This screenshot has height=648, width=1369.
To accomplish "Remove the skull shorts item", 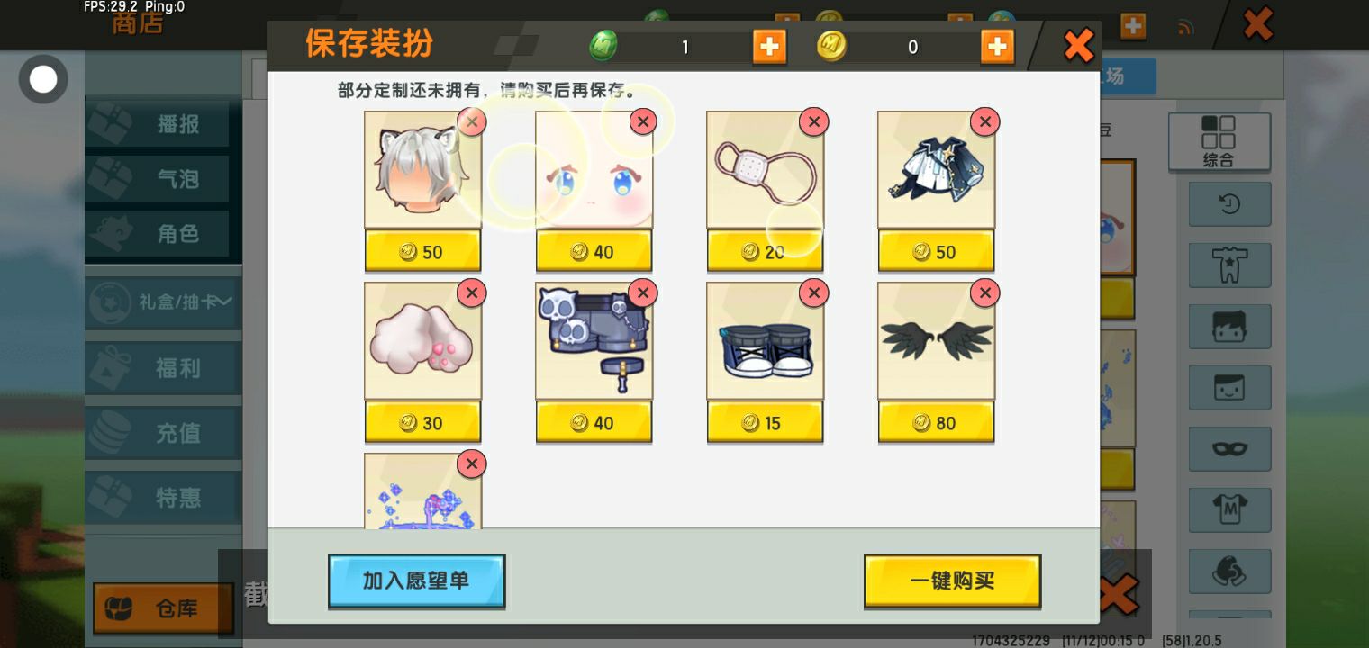I will point(642,292).
